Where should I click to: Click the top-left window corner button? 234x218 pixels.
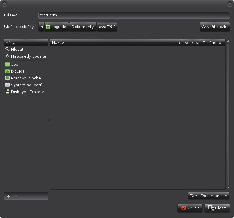coord(4,4)
